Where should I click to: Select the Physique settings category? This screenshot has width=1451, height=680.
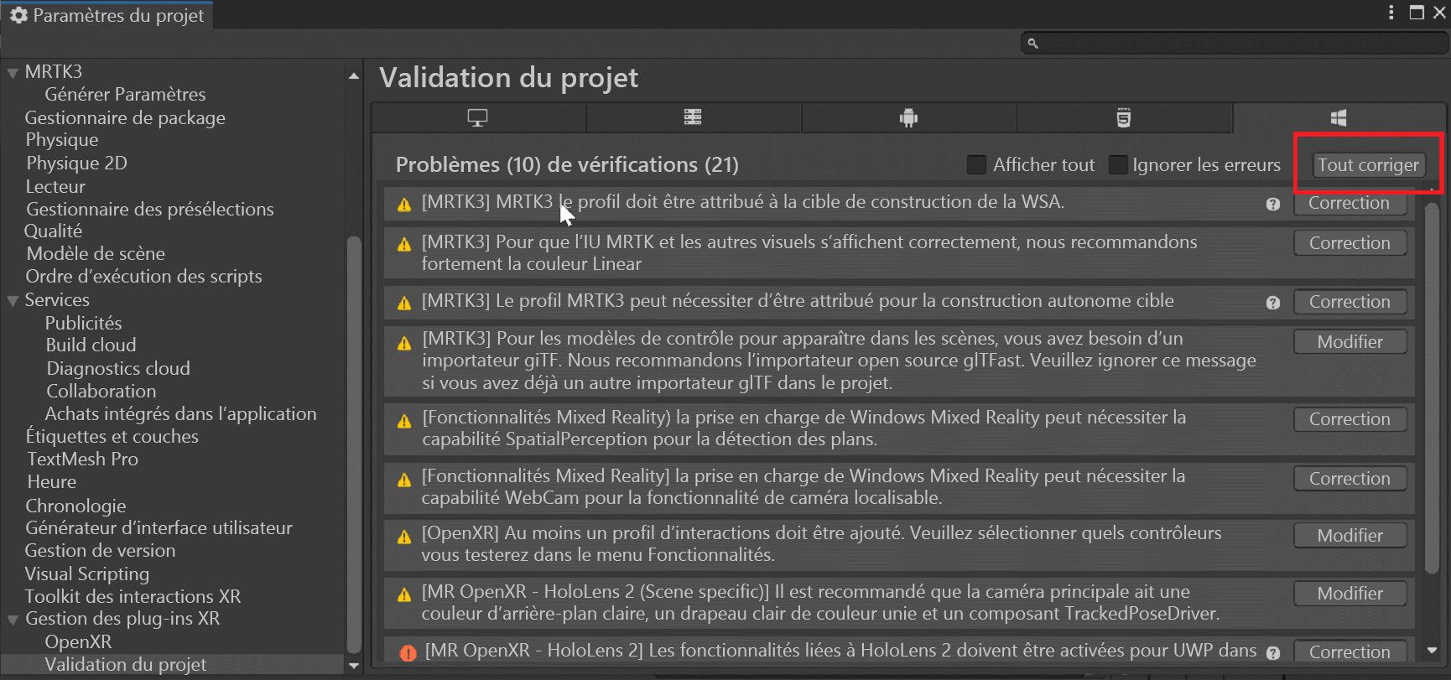pos(62,140)
